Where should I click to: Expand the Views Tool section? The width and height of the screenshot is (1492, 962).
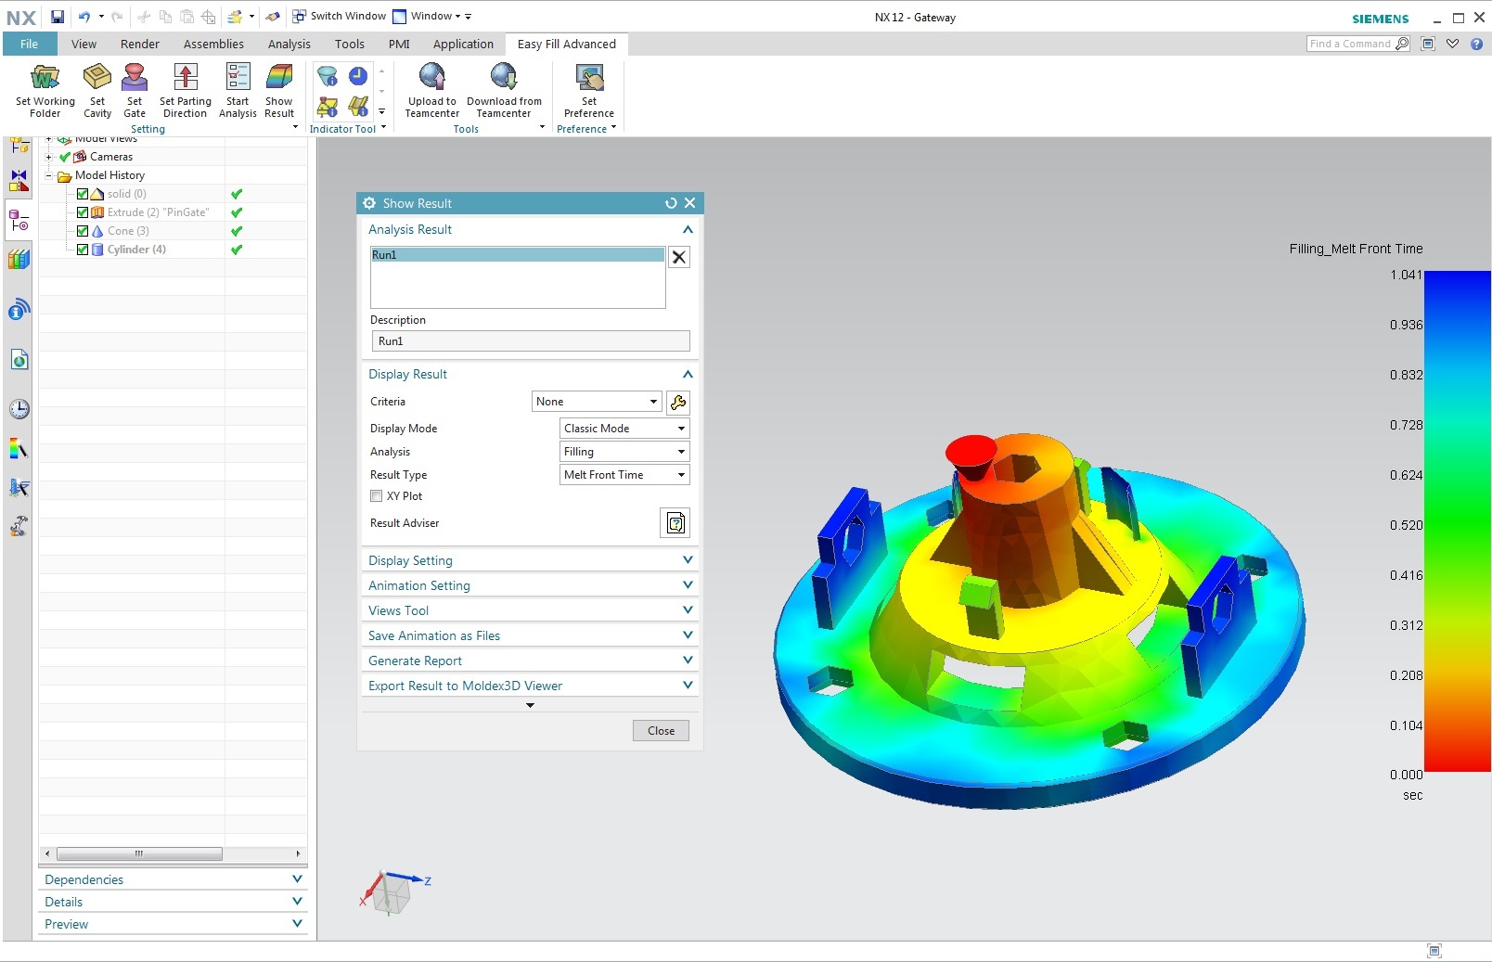point(530,610)
